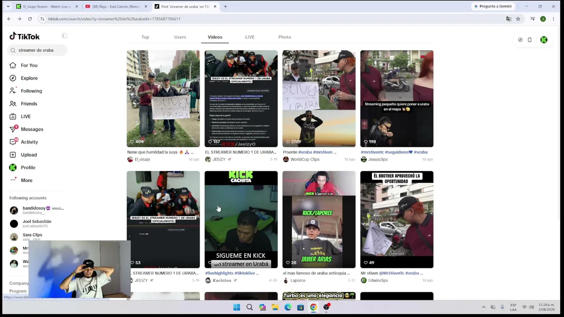Screen dimensions: 564x317
Task: Open LIVE from the sidebar
Action: (26, 116)
